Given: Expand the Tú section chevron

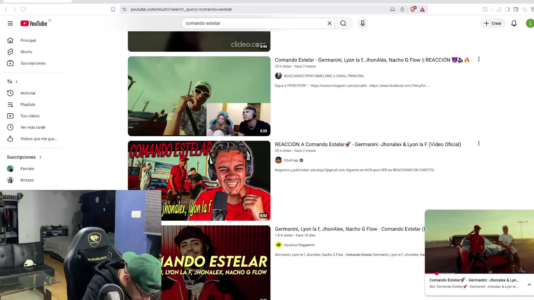Looking at the screenshot, I should 16,82.
